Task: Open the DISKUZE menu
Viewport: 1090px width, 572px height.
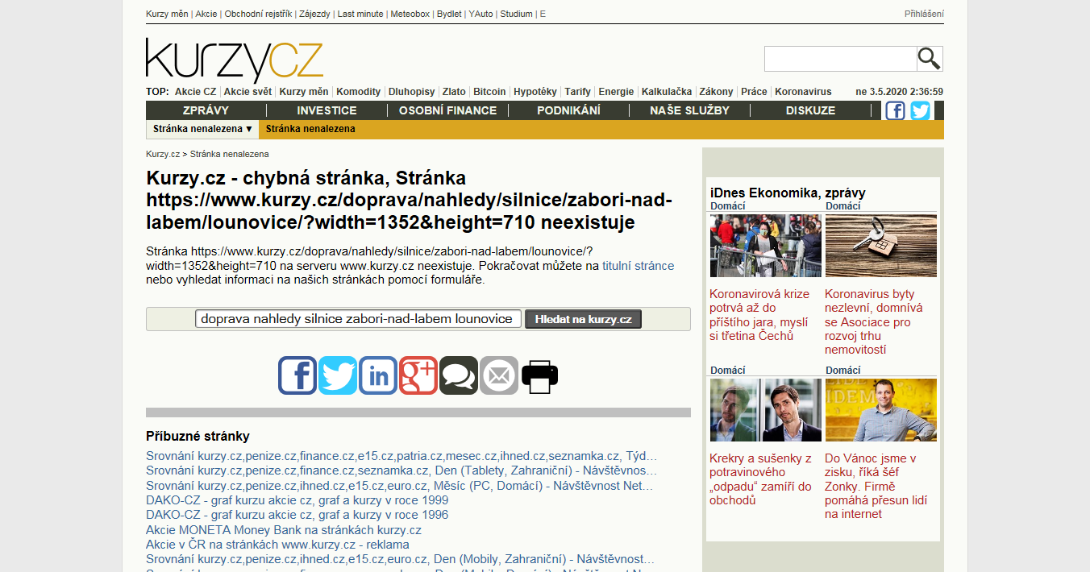Action: (810, 110)
